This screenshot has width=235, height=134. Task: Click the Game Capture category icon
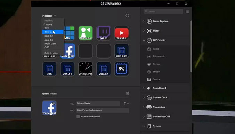point(149,21)
